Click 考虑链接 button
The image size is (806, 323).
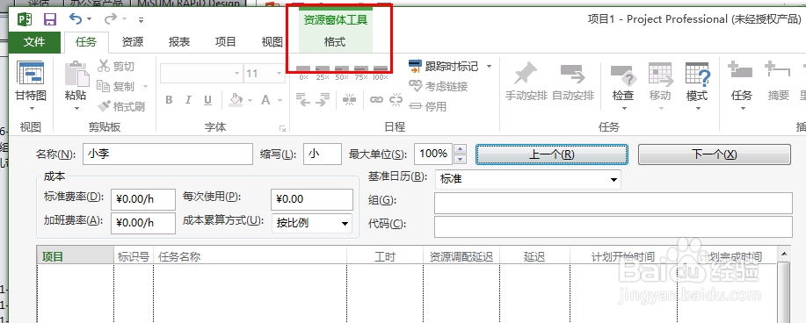pyautogui.click(x=439, y=86)
